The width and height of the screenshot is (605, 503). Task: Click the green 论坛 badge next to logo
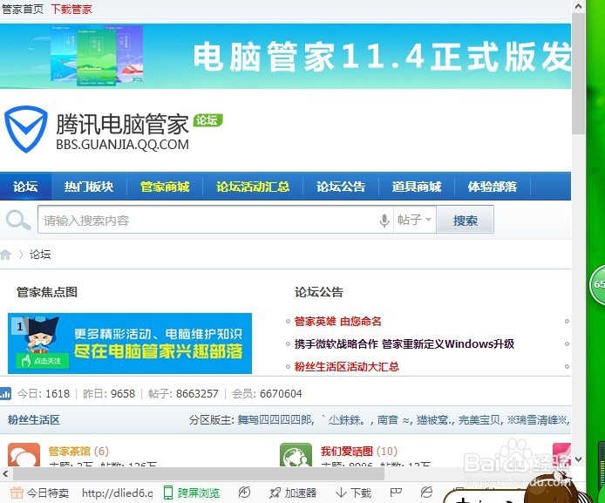[208, 120]
